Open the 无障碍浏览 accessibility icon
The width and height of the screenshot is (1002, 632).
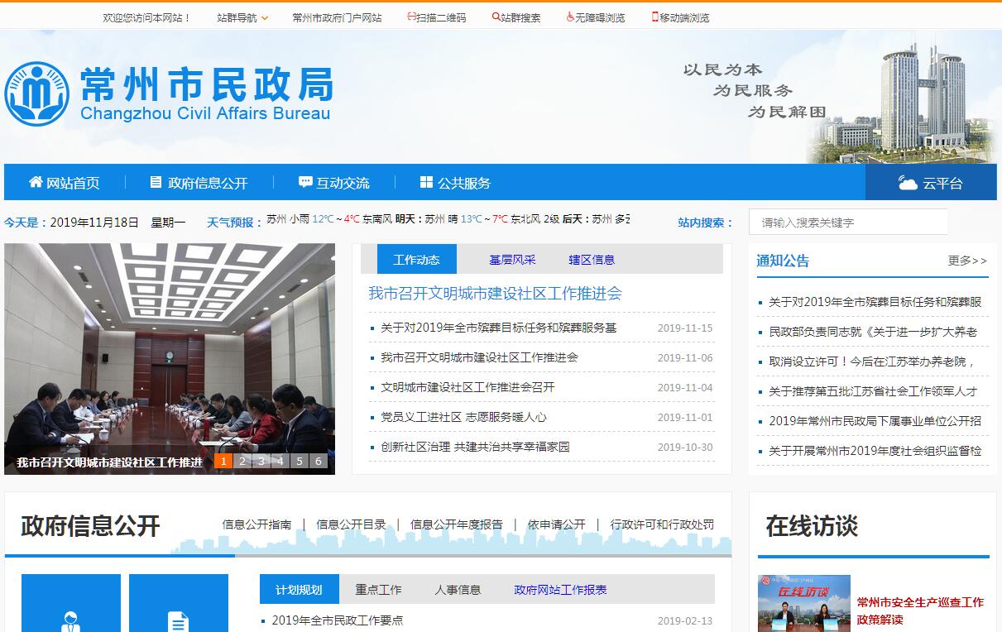coord(570,17)
